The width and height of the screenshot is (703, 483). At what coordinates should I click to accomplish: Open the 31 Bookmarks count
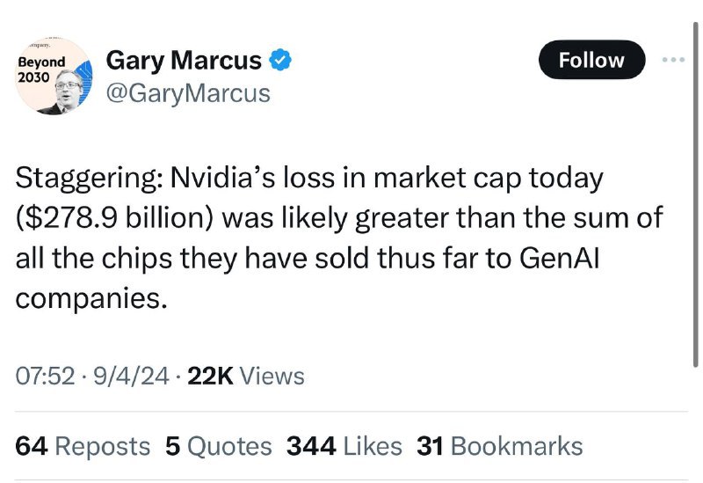click(499, 446)
